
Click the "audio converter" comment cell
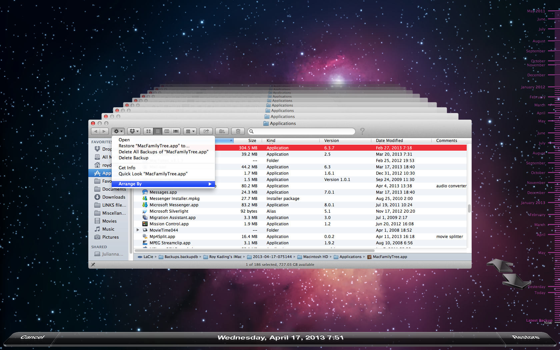[451, 186]
